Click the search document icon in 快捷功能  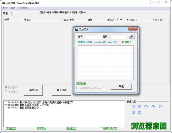(x=140, y=112)
